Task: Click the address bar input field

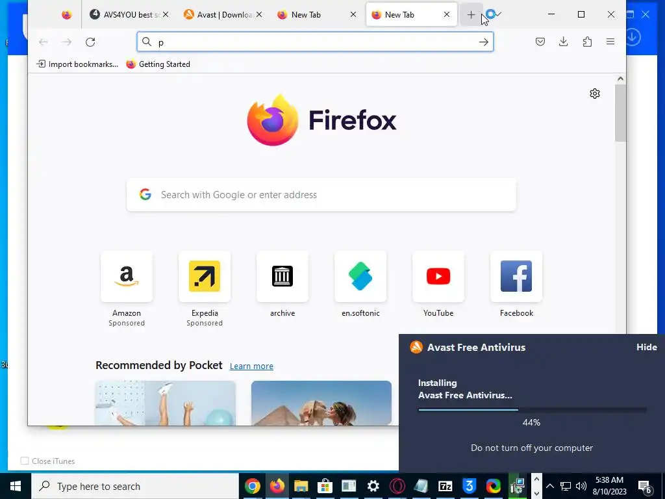Action: coord(315,42)
